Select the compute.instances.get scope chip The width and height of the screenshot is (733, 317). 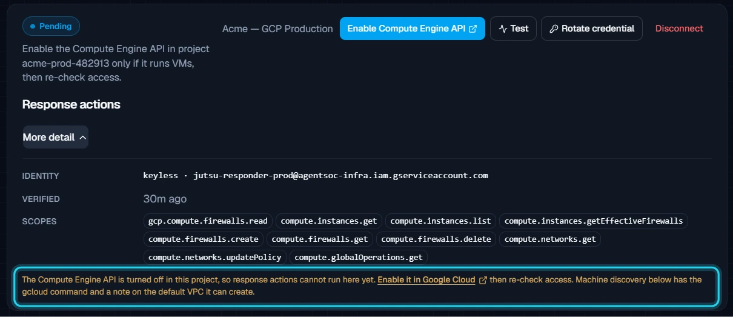[x=329, y=221]
